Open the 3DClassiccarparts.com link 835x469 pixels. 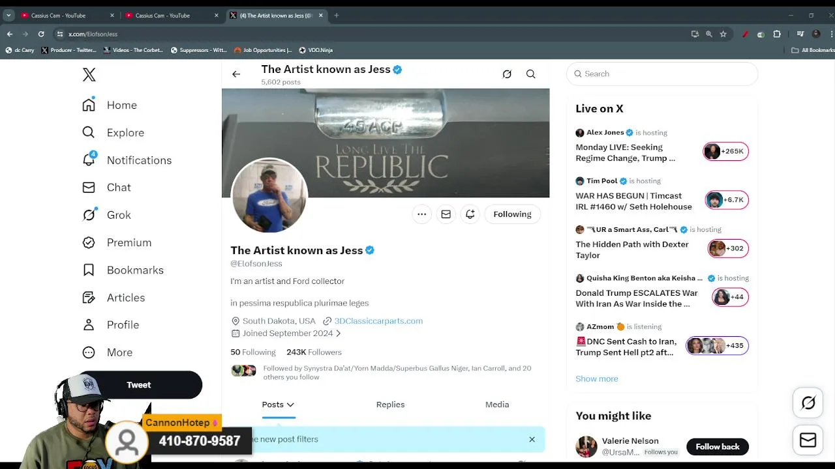[x=378, y=320]
